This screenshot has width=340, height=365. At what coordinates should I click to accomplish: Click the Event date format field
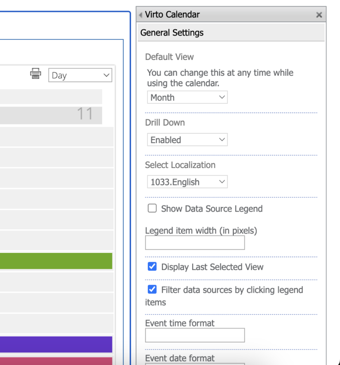pos(195,363)
